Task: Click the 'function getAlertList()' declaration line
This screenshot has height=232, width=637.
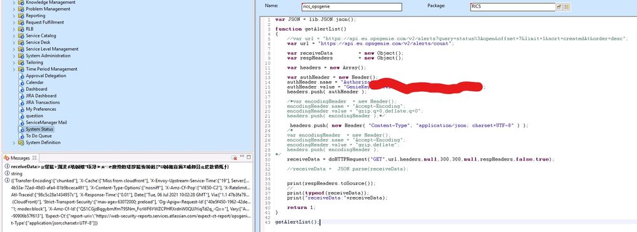Action: coord(311,29)
